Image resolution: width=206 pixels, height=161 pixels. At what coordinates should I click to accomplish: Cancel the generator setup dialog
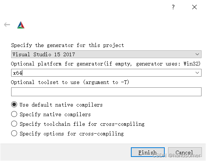coord(185,152)
